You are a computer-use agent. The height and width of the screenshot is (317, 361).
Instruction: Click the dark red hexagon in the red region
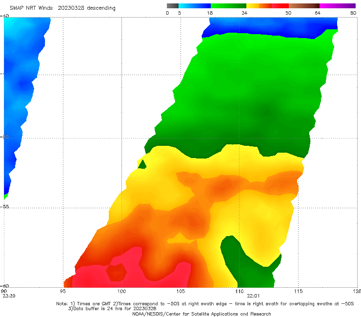click(116, 272)
